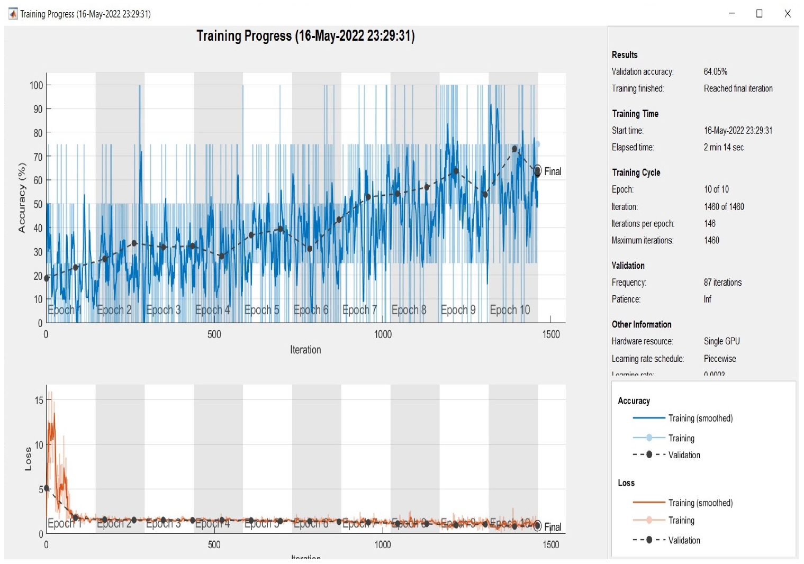Maximize the Training Progress window

tap(759, 14)
